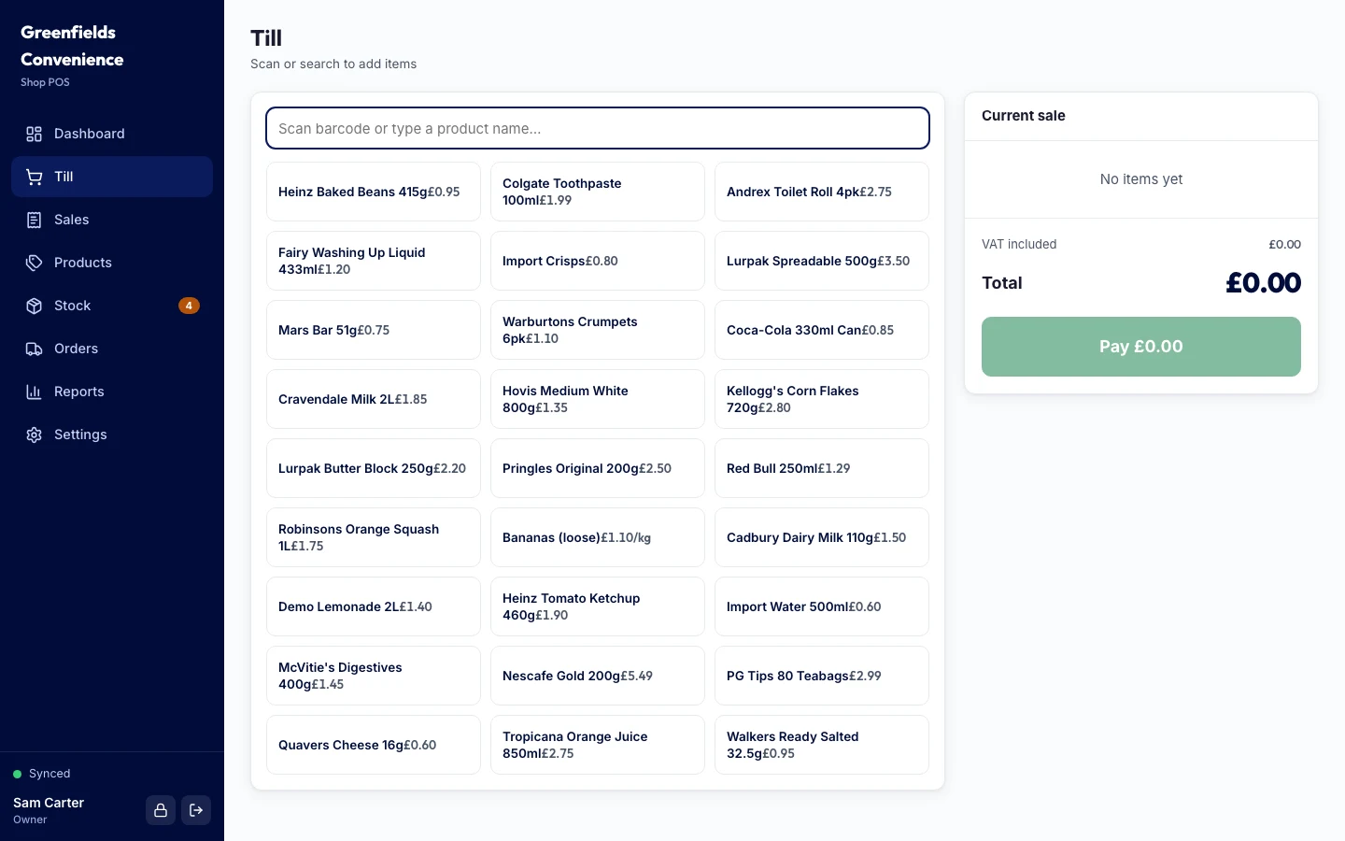Viewport: 1345px width, 841px height.
Task: Click the Settings gear icon
Action: click(34, 435)
